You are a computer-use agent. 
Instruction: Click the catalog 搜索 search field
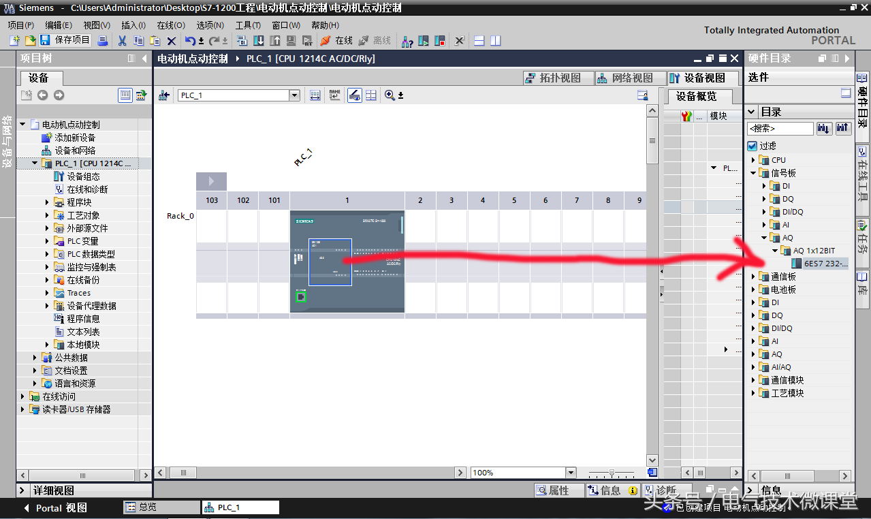pos(780,128)
